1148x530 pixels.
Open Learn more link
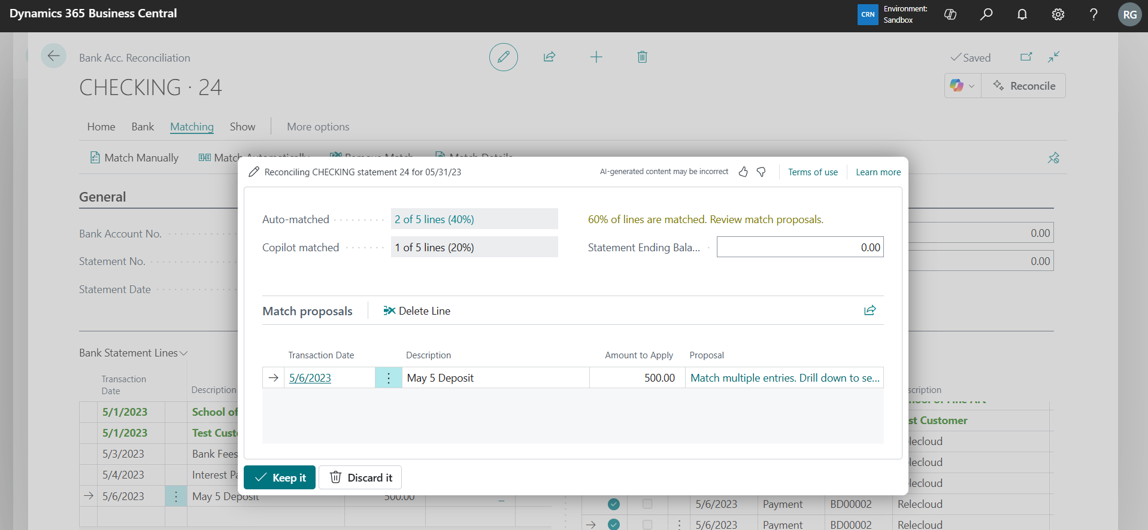coord(878,172)
